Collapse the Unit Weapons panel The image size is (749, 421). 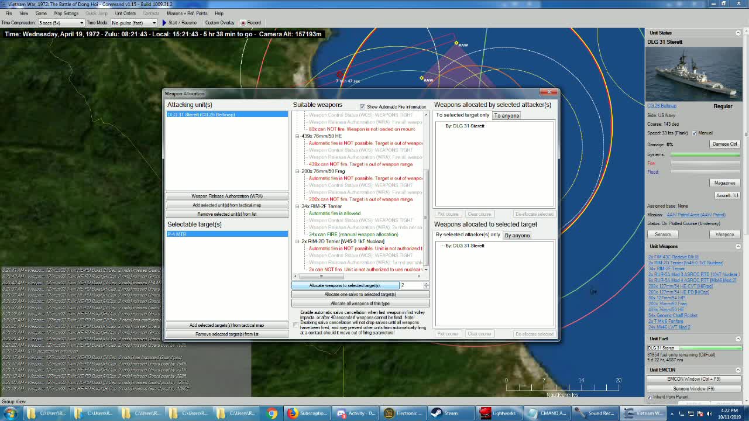pyautogui.click(x=738, y=246)
